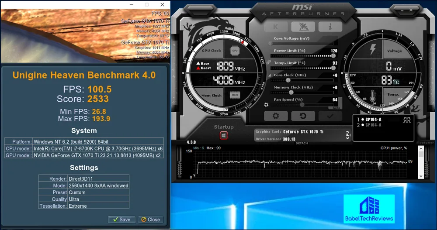437x230 pixels.
Task: Click the Memory Clock slider handle
Action: click(x=291, y=93)
